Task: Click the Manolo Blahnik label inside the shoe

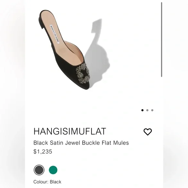Action: pos(54,34)
